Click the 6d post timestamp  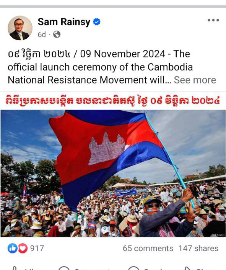pos(42,34)
